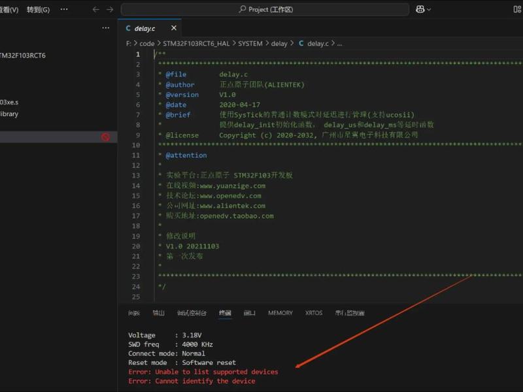523x392 pixels.
Task: Click the trailing ellipsis breadcrumb
Action: pyautogui.click(x=339, y=44)
